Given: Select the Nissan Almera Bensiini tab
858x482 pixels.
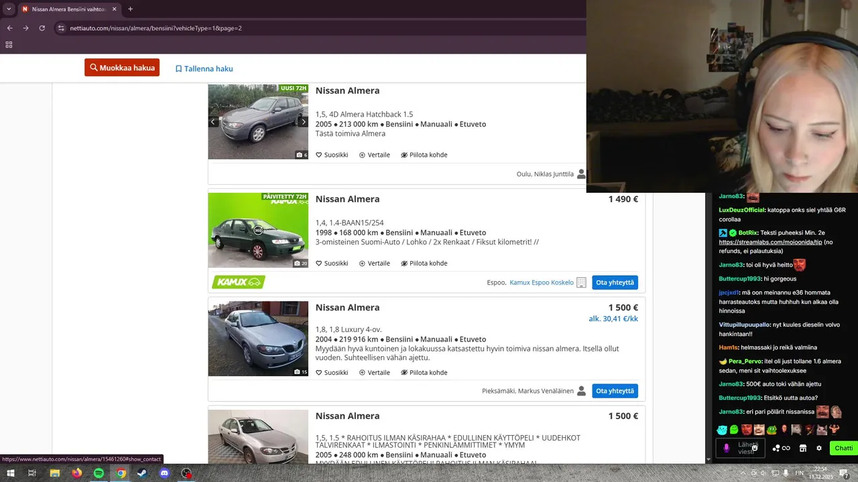Looking at the screenshot, I should point(69,9).
